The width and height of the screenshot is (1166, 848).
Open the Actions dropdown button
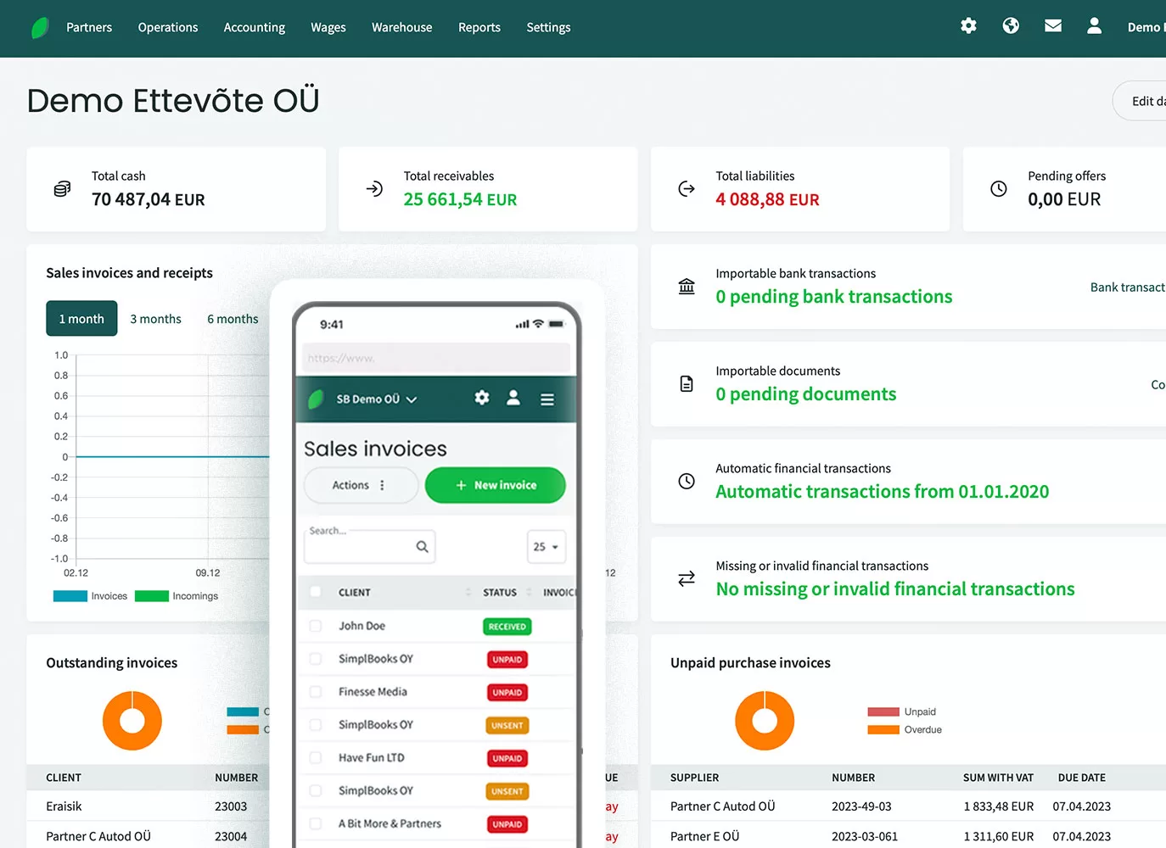(360, 485)
